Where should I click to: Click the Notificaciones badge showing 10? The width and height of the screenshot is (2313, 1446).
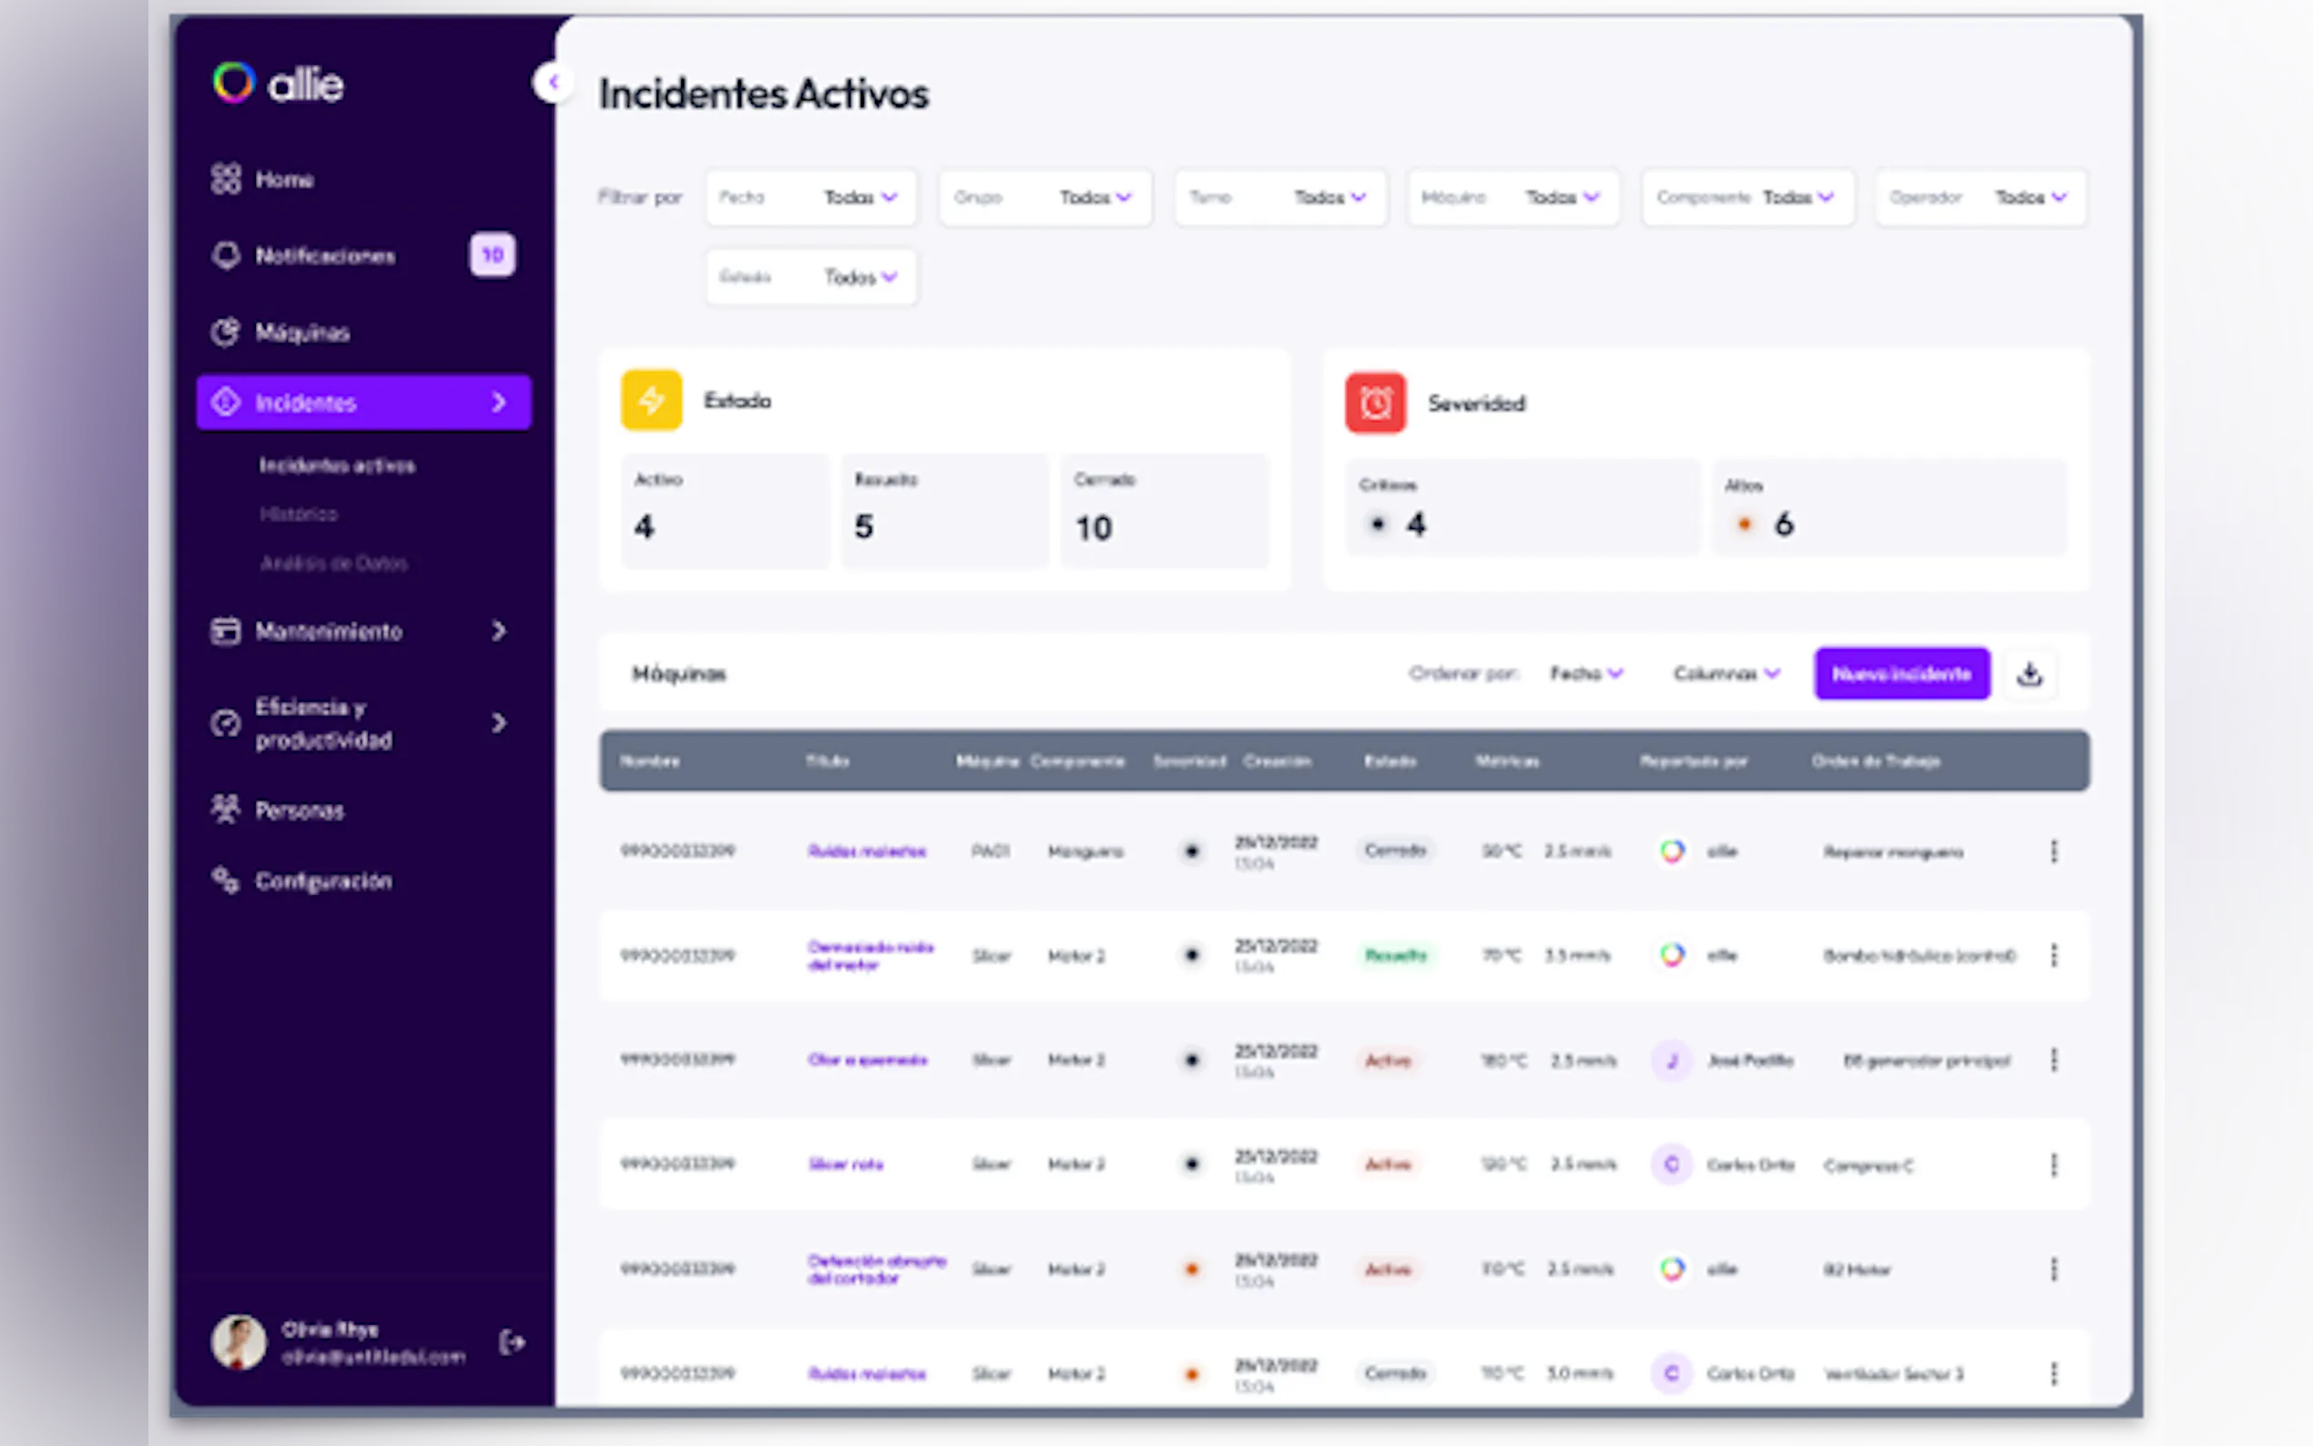click(x=493, y=255)
